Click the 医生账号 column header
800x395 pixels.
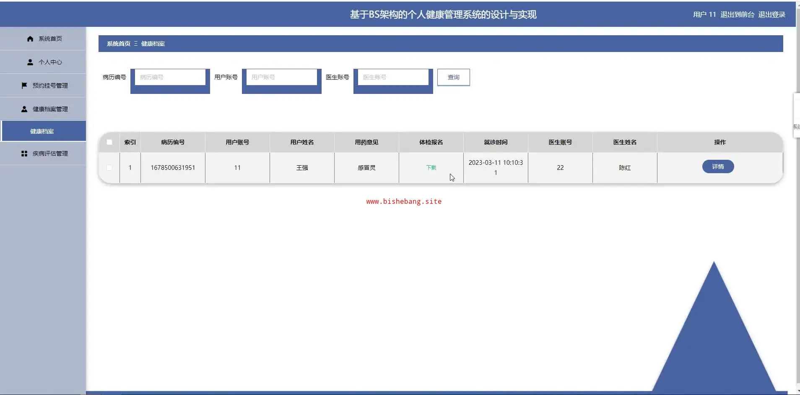pos(560,142)
